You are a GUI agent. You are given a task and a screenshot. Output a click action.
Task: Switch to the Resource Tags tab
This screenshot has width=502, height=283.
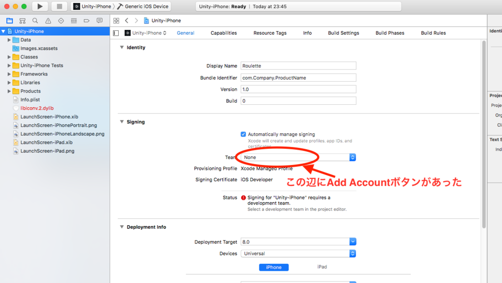coord(270,33)
